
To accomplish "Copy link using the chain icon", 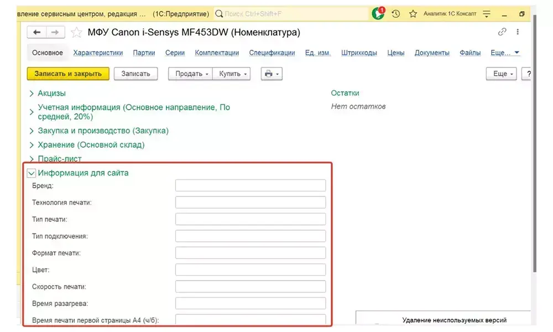I will tap(502, 32).
